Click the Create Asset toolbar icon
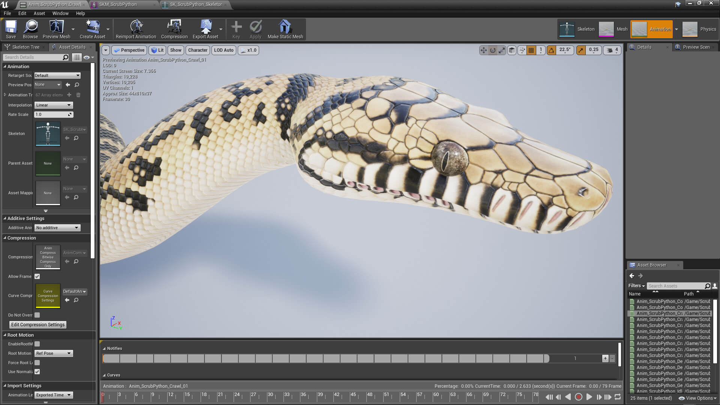Viewport: 720px width, 405px height. pos(93,29)
